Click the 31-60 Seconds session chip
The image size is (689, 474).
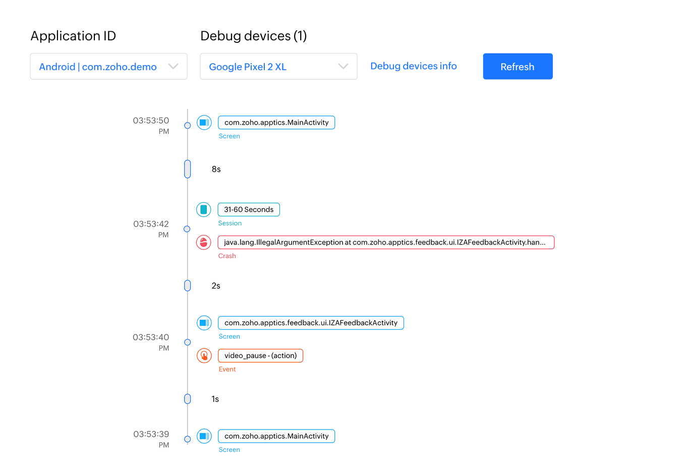[249, 209]
